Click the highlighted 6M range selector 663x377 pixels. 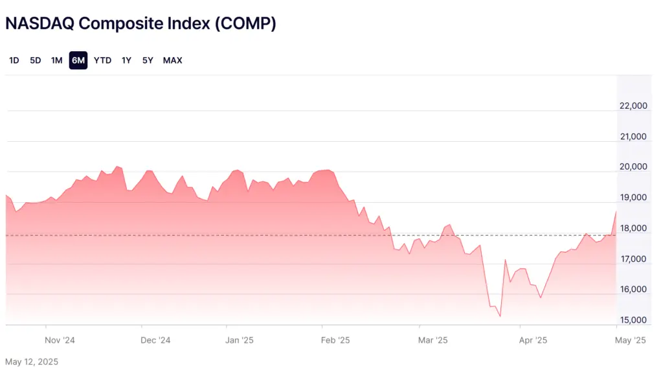click(78, 60)
